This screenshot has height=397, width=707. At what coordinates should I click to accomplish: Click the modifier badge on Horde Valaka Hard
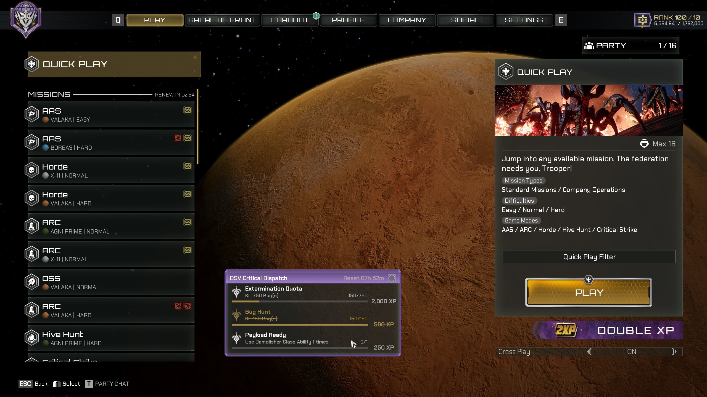click(188, 194)
